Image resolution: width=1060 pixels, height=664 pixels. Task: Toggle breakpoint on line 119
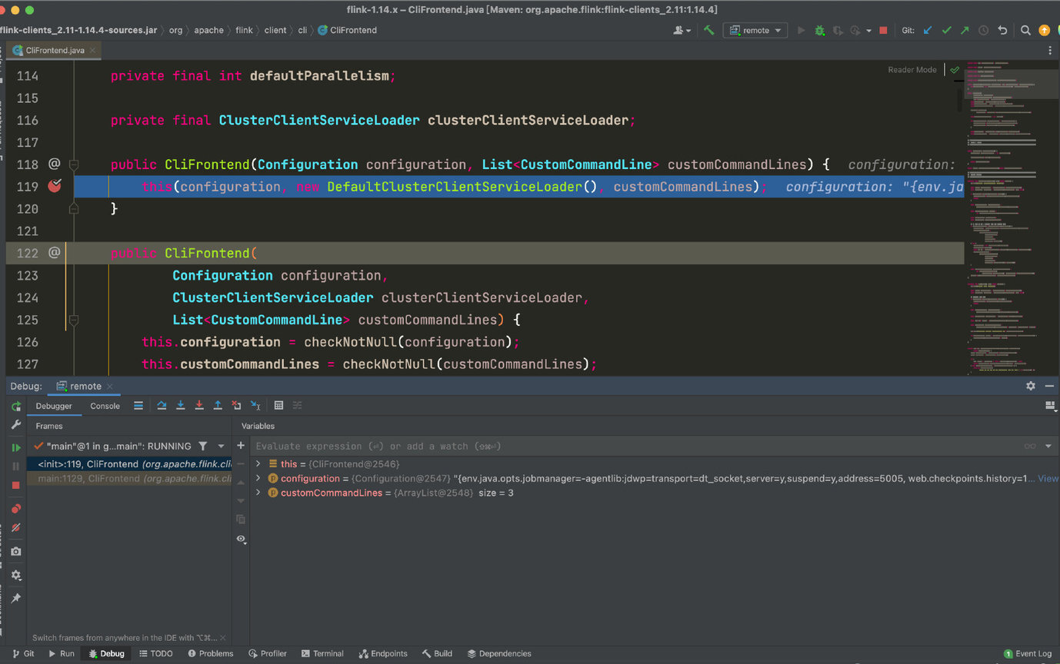[54, 186]
